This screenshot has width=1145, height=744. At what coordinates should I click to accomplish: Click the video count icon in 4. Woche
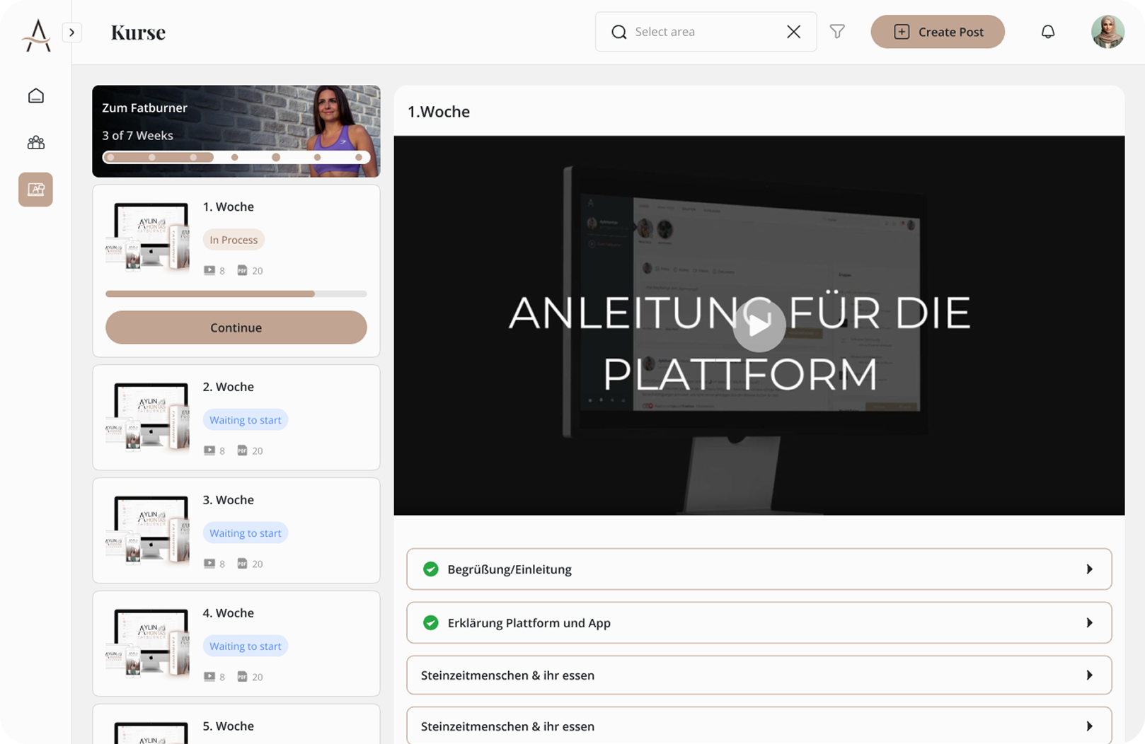click(209, 677)
